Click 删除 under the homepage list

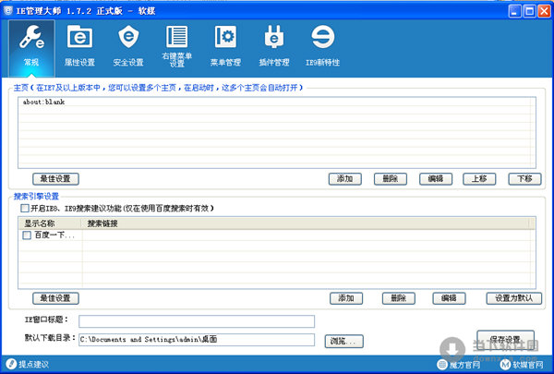pyautogui.click(x=391, y=179)
